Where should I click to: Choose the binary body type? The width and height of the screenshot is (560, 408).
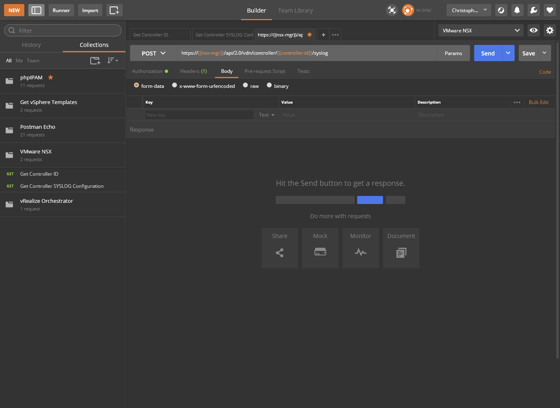tap(269, 85)
